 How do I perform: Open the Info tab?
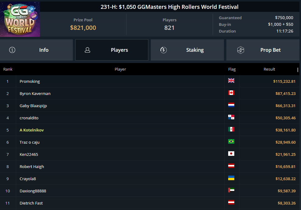(x=36, y=50)
